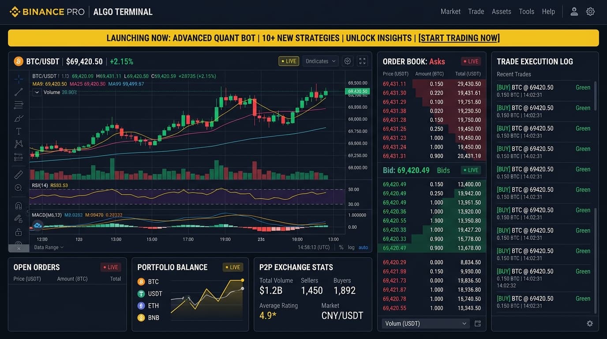
Task: Toggle log scale on the chart
Action: (x=351, y=247)
